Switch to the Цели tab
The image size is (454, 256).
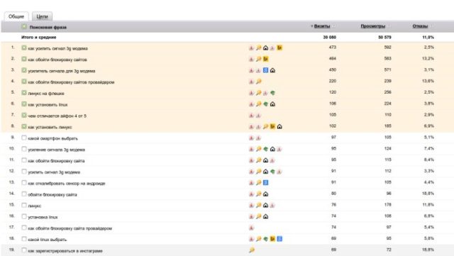pyautogui.click(x=42, y=16)
